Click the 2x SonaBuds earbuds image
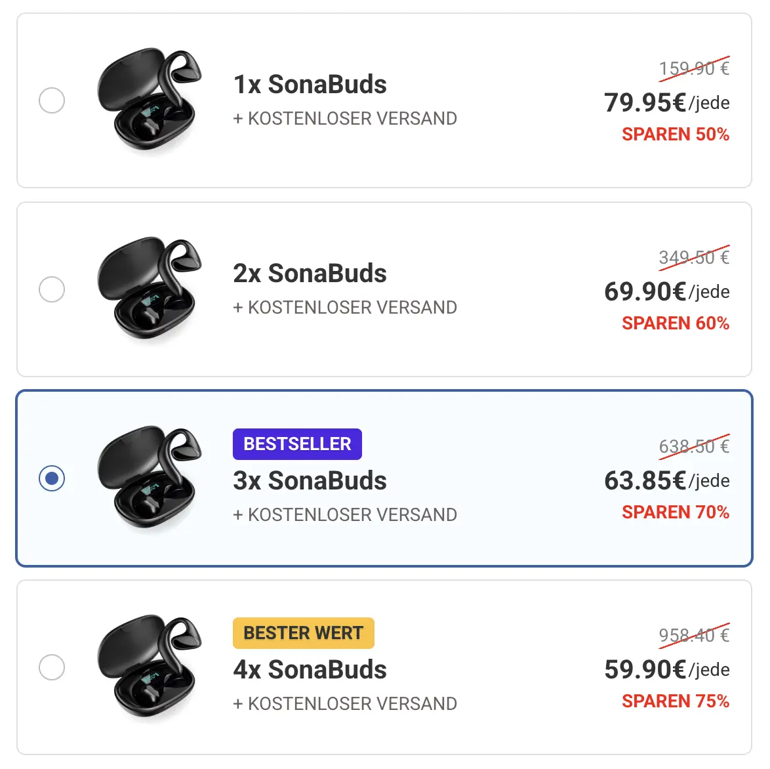The width and height of the screenshot is (770, 769). pyautogui.click(x=150, y=289)
